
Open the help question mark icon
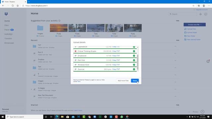[x=202, y=112]
